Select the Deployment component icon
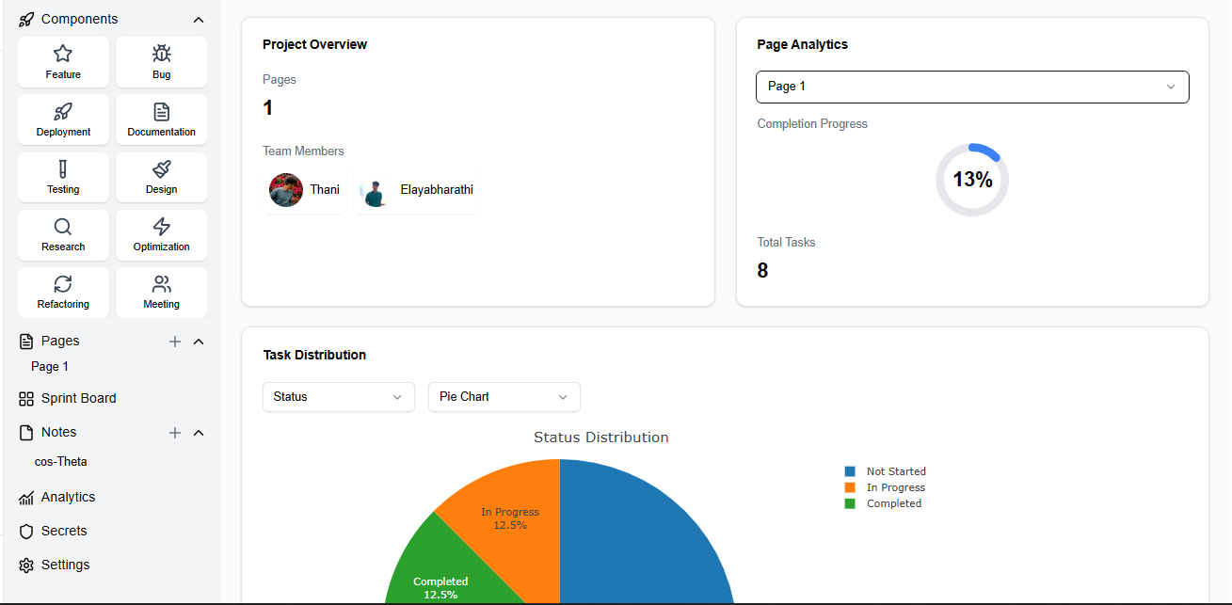1232x605 pixels. tap(62, 112)
